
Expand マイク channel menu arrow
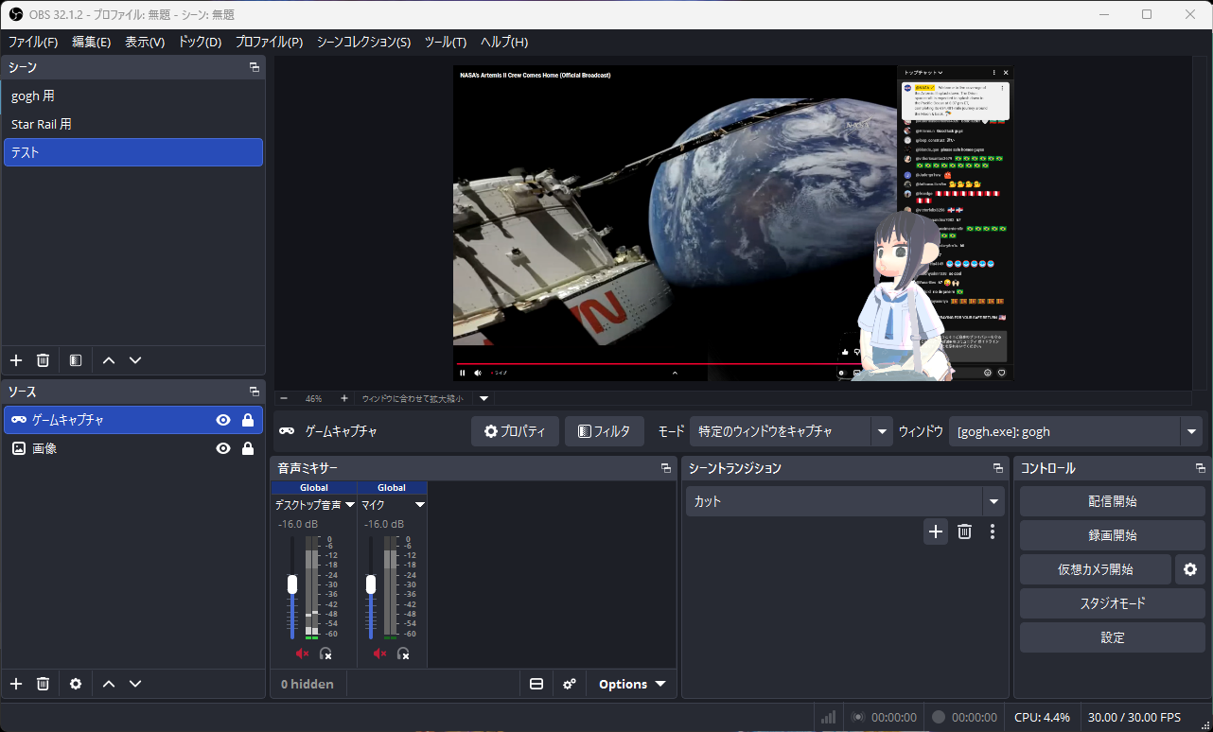click(x=420, y=505)
